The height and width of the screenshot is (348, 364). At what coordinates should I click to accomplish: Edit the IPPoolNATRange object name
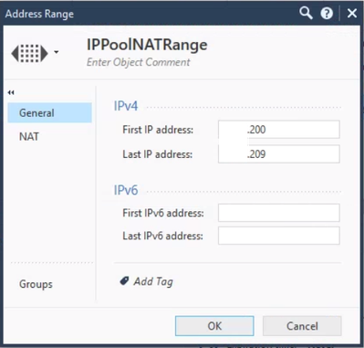click(147, 45)
